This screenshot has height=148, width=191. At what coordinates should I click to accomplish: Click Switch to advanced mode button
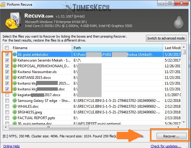(x=166, y=38)
